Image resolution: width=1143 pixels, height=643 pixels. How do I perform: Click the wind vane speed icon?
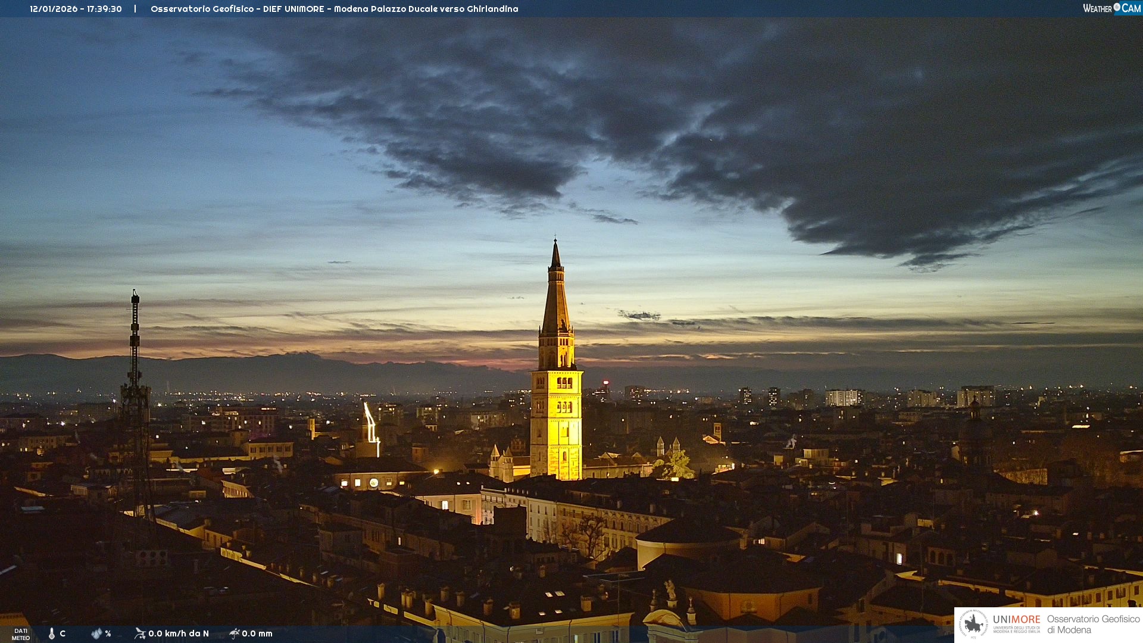pos(140,633)
